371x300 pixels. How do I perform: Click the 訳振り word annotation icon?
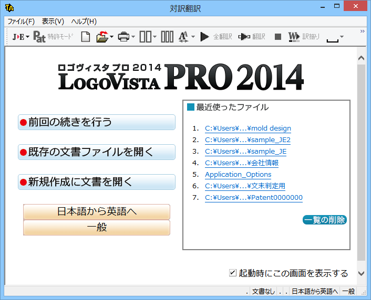point(294,37)
